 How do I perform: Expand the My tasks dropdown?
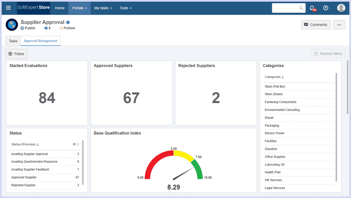tap(103, 8)
